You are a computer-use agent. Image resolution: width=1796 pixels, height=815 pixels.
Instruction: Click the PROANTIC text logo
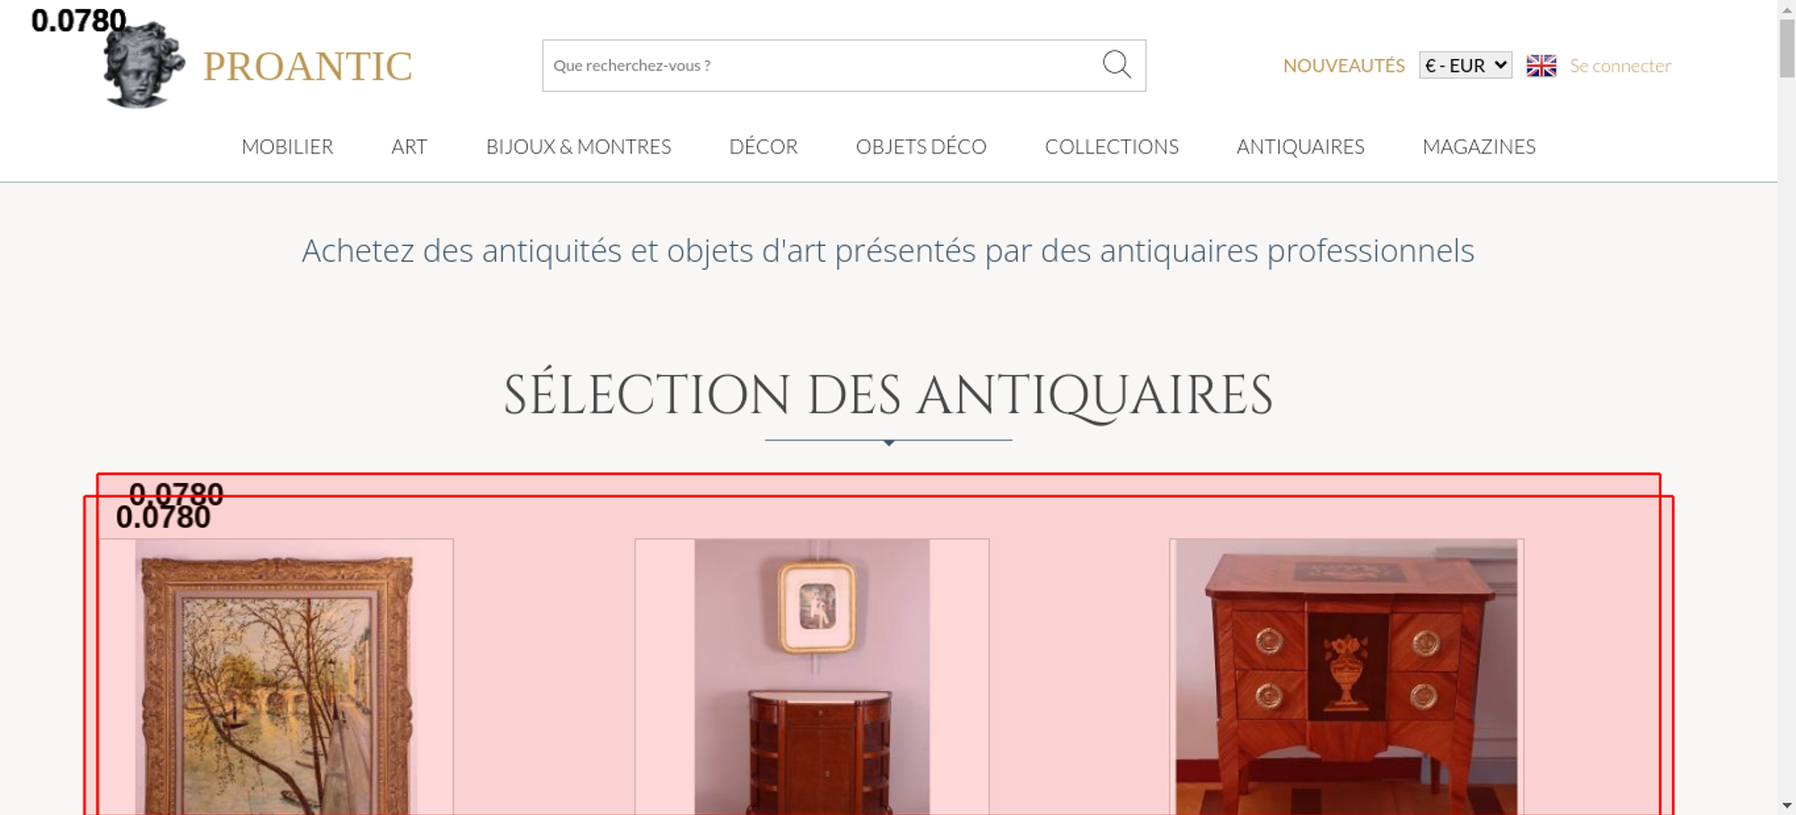(307, 66)
